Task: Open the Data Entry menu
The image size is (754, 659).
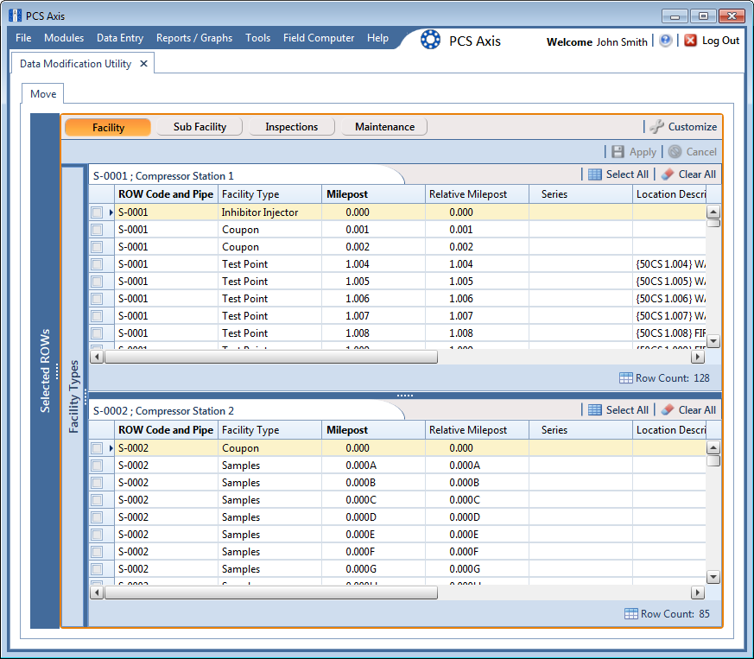Action: (120, 37)
